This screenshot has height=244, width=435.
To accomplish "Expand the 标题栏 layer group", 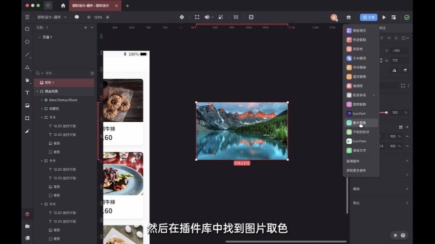I will [x=42, y=109].
